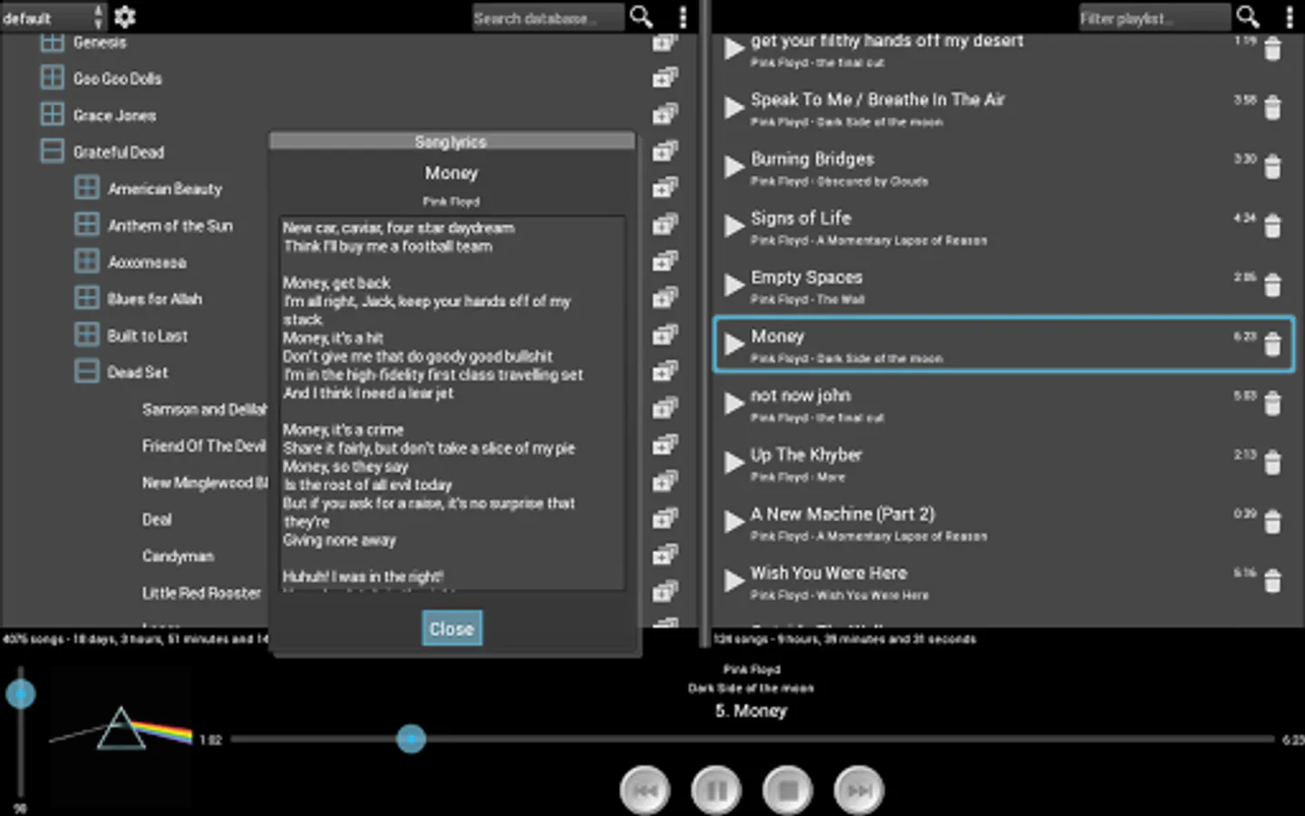Open the left panel overflow menu
The image size is (1305, 816).
[x=682, y=16]
